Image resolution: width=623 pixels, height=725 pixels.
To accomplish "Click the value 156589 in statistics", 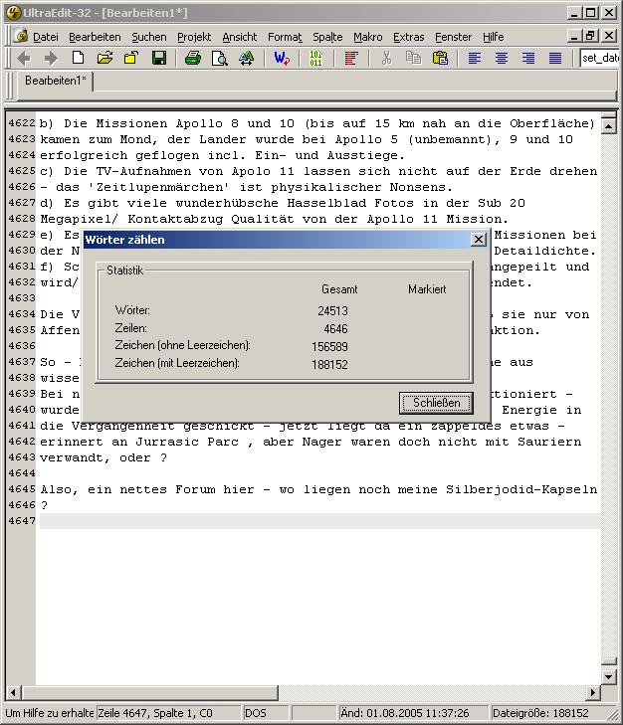I will (329, 346).
